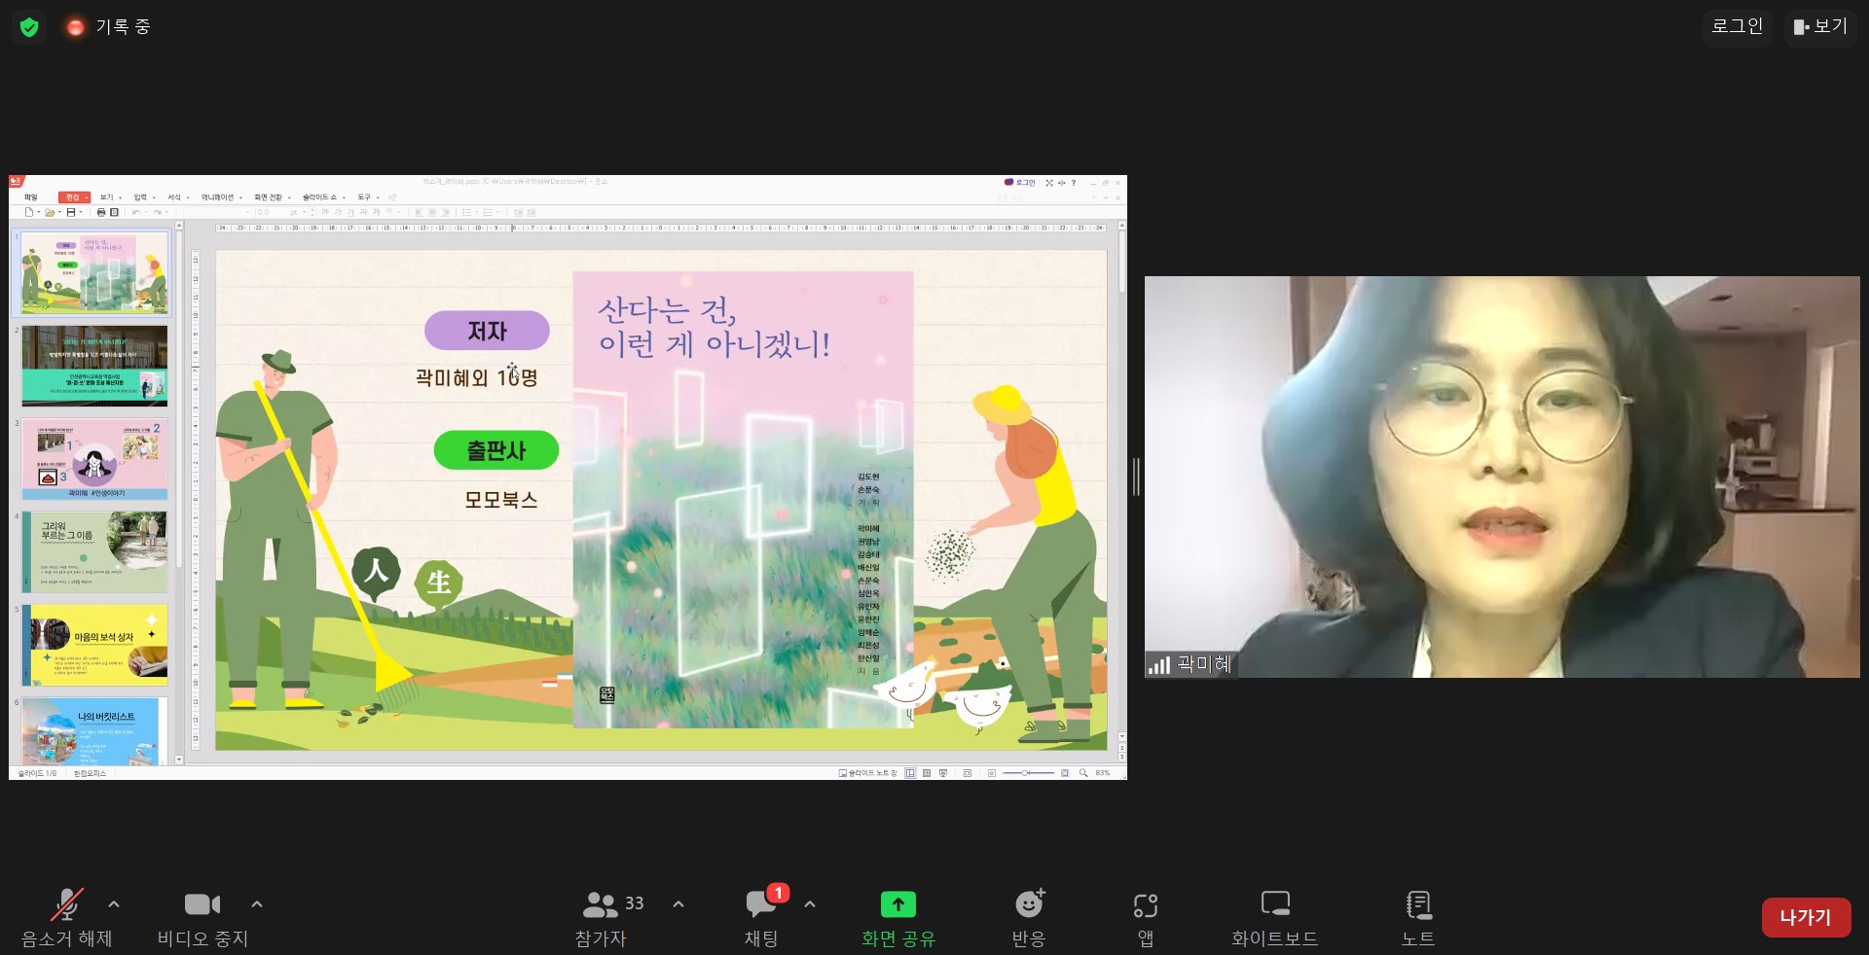Select slide 4 thumbnail 그리워 부르는 그 이름

[94, 552]
